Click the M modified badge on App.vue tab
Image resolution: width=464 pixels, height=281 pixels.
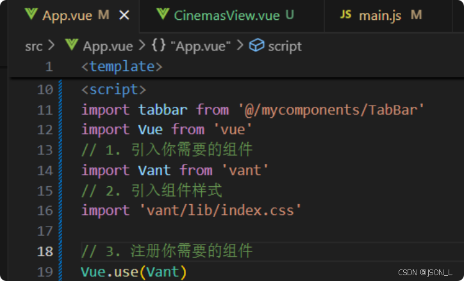104,15
